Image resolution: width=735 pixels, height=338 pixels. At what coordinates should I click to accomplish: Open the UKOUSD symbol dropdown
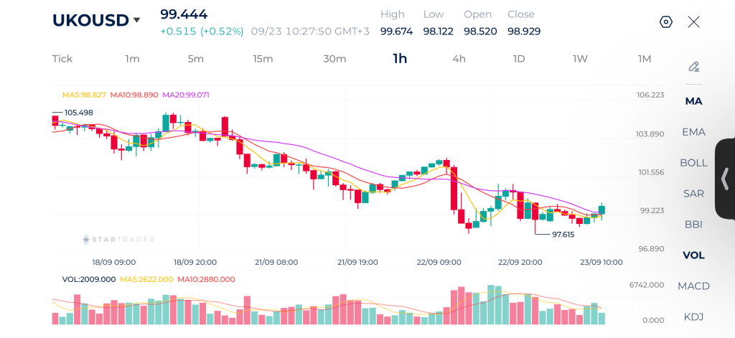point(96,20)
